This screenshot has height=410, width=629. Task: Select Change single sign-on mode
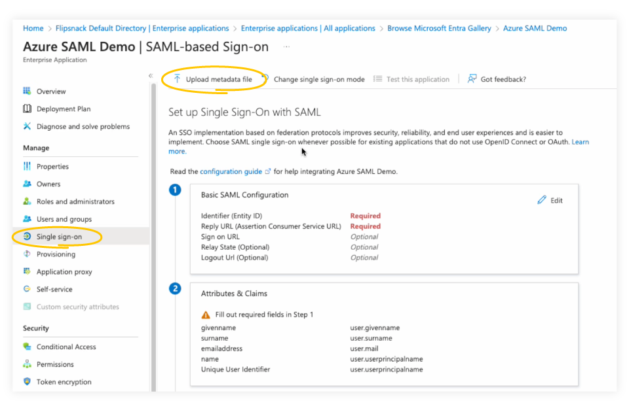319,78
